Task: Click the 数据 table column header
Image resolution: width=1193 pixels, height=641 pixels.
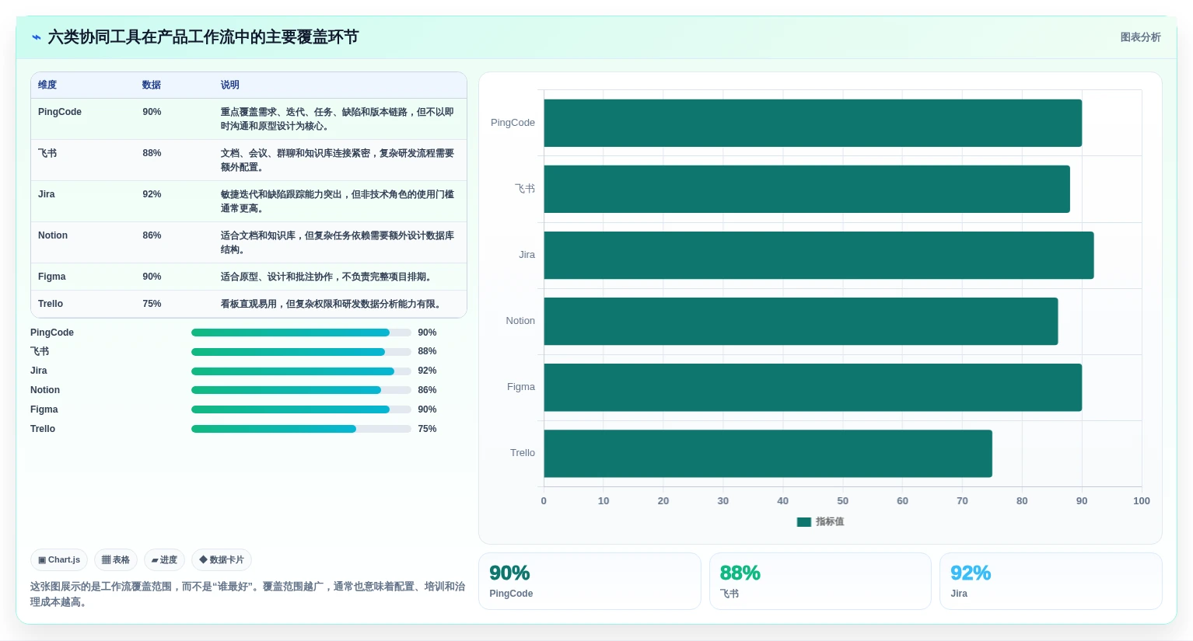Action: click(x=152, y=85)
